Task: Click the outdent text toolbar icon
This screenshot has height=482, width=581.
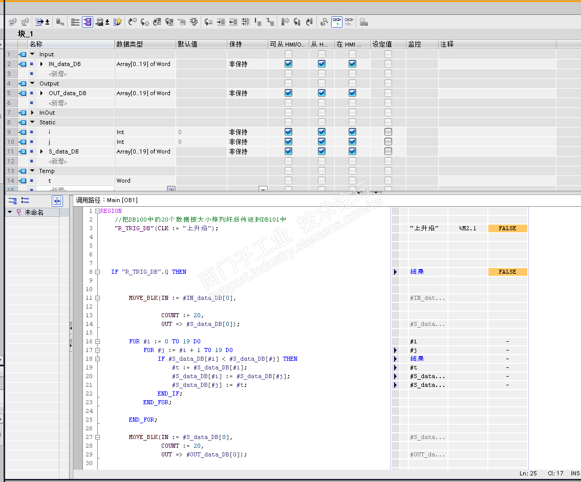Action: click(x=233, y=22)
